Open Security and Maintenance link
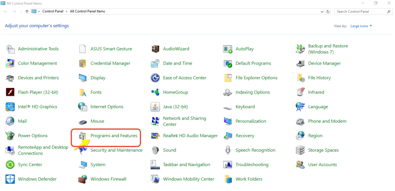This screenshot has width=395, height=191. (x=117, y=150)
